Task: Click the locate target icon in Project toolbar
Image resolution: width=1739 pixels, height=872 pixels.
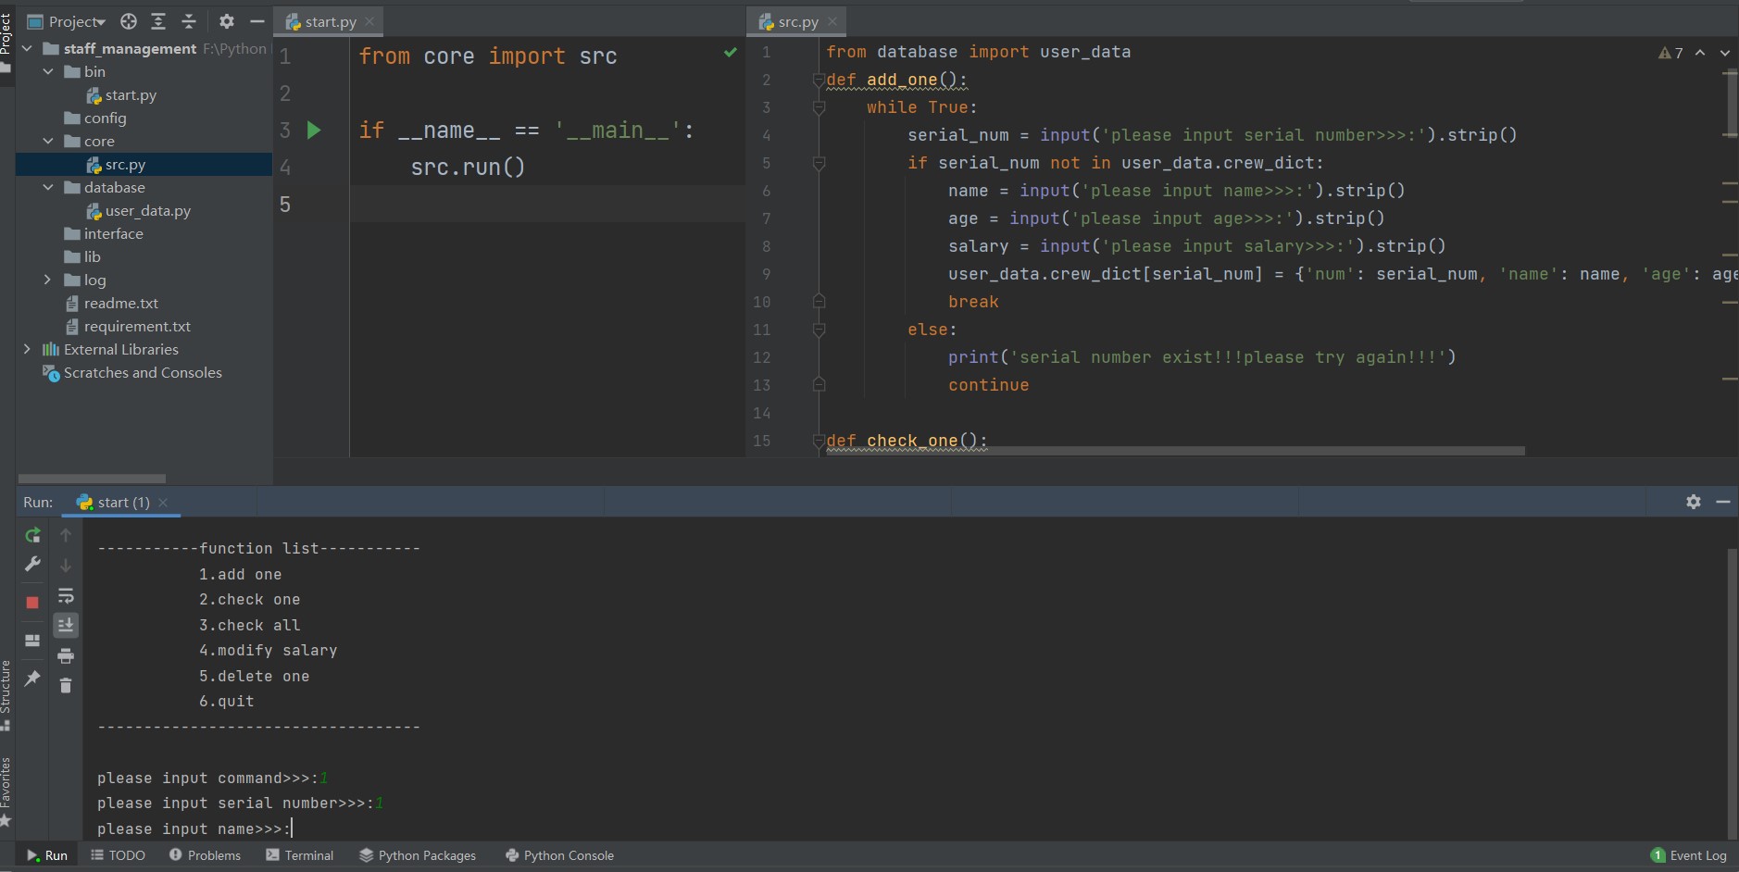Action: (129, 21)
